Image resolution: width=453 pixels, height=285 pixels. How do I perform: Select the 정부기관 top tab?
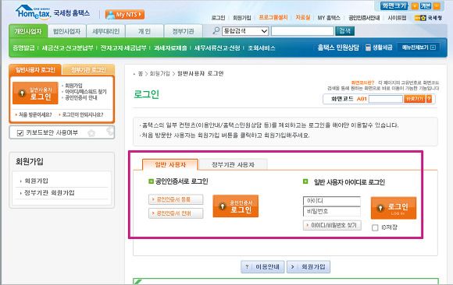(x=184, y=31)
